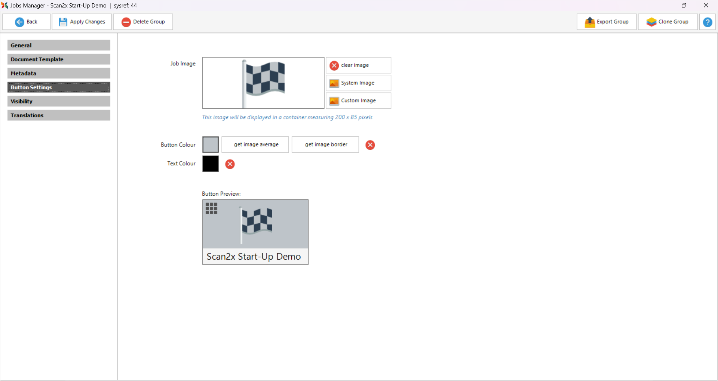Screen dimensions: 718x381
Task: Open the Button Colour swatch
Action: point(211,145)
